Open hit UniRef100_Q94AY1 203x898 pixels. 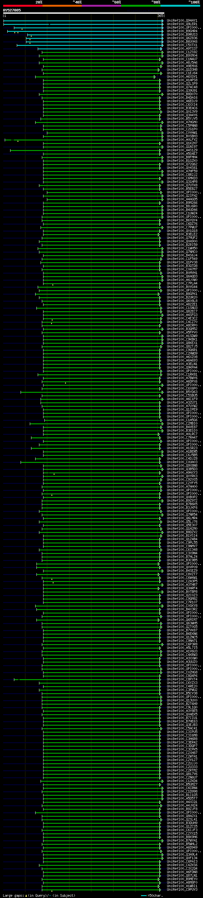tap(182, 21)
